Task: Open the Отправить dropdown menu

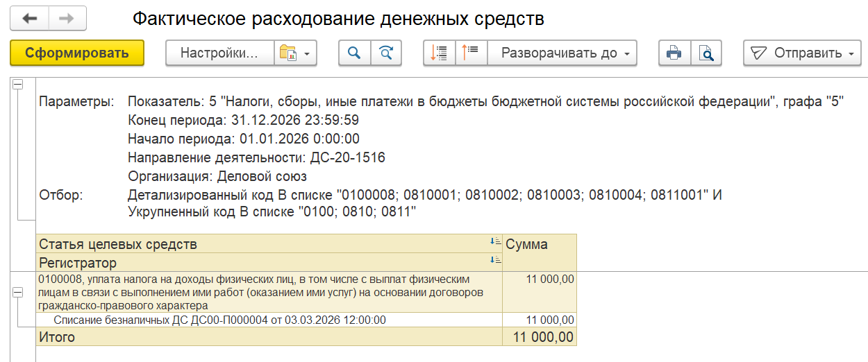Action: point(802,53)
